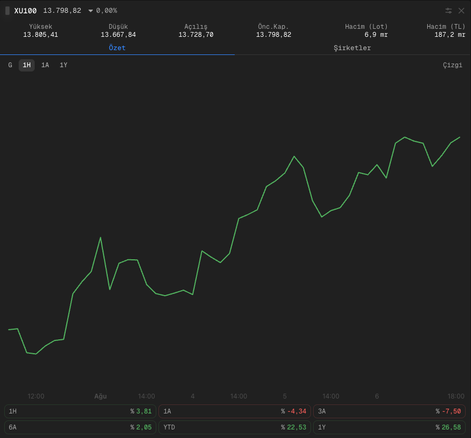The width and height of the screenshot is (471, 438).
Task: Click the 6A % 2,05 performance box
Action: [80, 427]
